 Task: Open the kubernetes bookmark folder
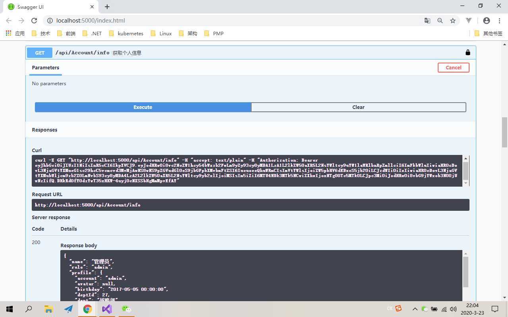(x=126, y=33)
